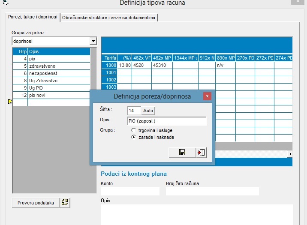This screenshot has width=307, height=225.
Task: Click the Šifra input field
Action: point(134,111)
